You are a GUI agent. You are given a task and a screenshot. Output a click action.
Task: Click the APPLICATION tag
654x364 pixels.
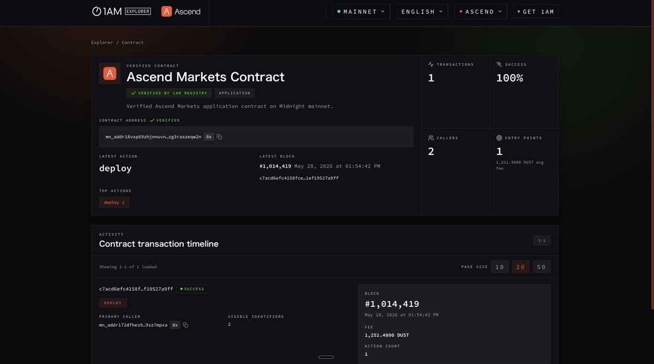[234, 93]
